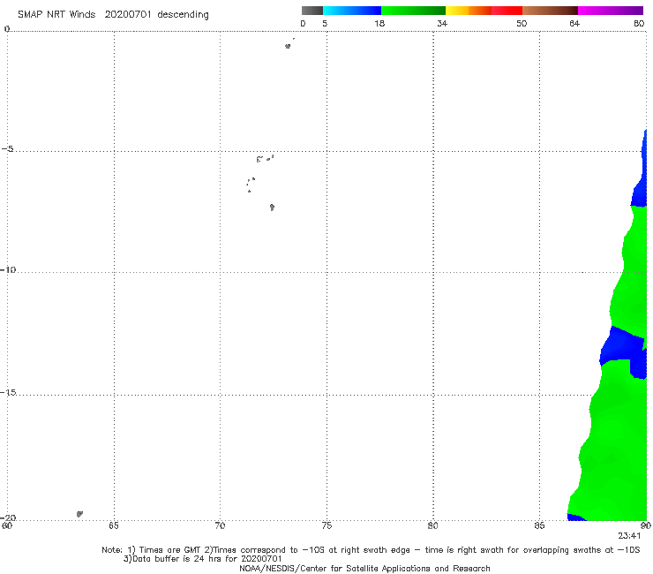653x574 pixels.
Task: Click the color bar label '5'
Action: click(325, 23)
